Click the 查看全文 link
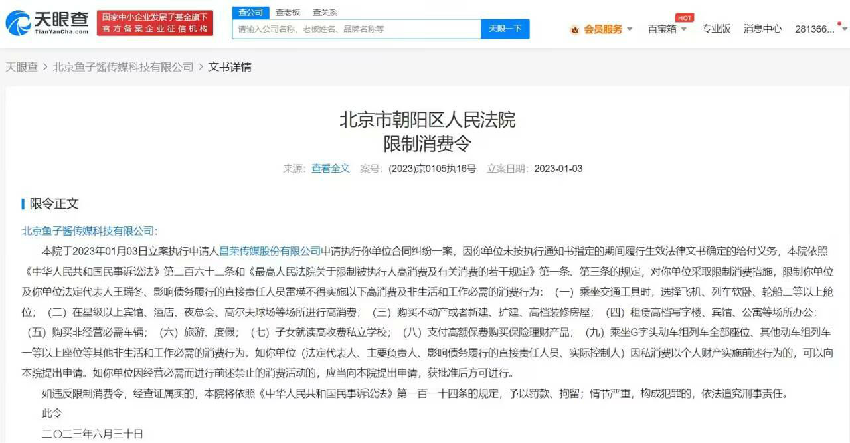Viewport: 850px width, 443px height. pos(331,169)
